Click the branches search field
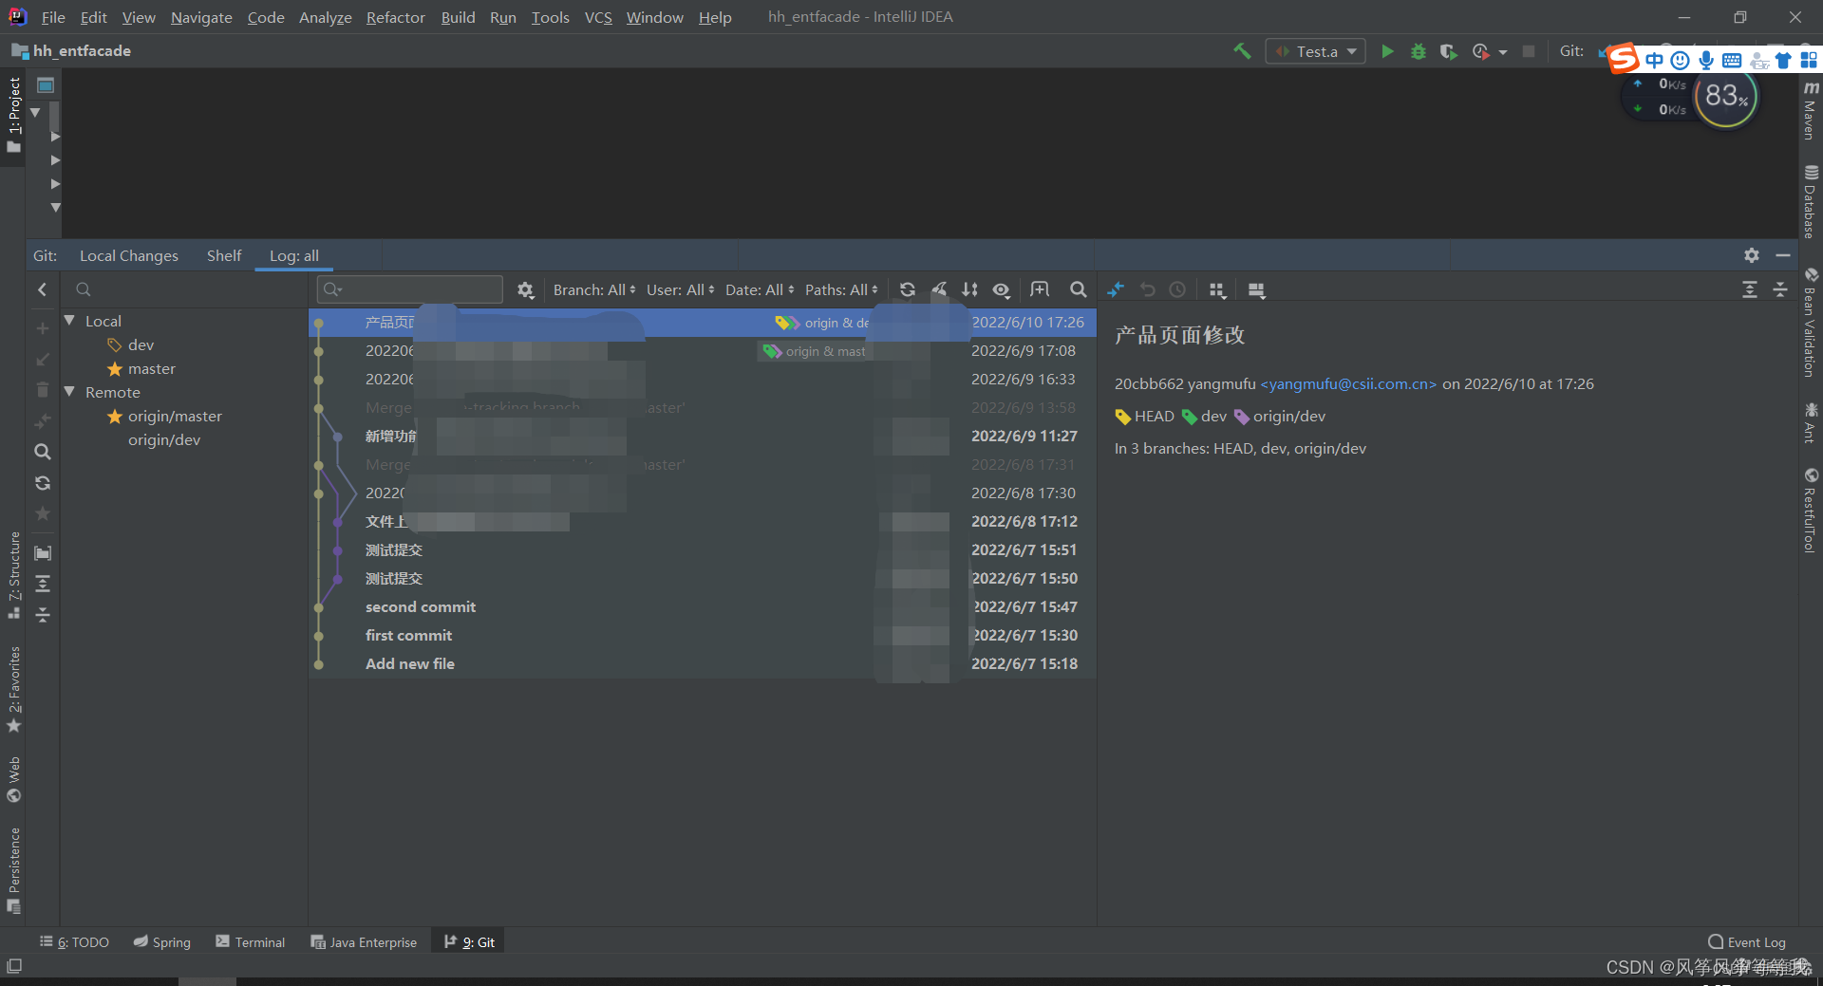The image size is (1823, 986). (x=185, y=289)
